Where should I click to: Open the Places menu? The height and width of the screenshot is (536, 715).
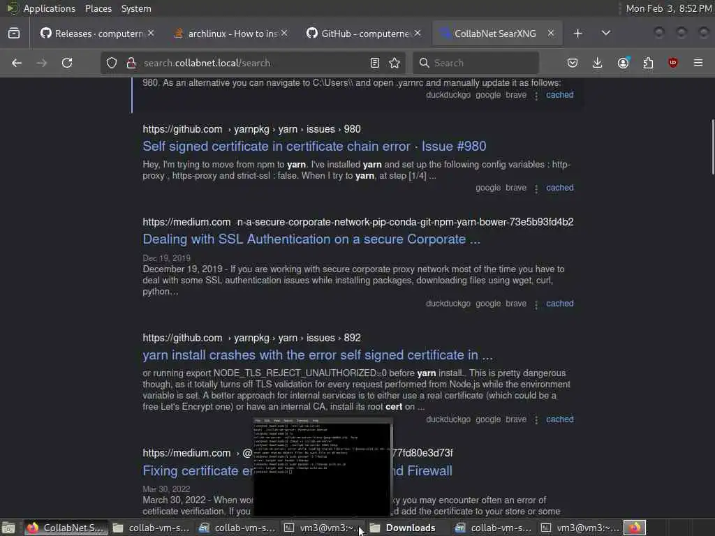pos(98,8)
